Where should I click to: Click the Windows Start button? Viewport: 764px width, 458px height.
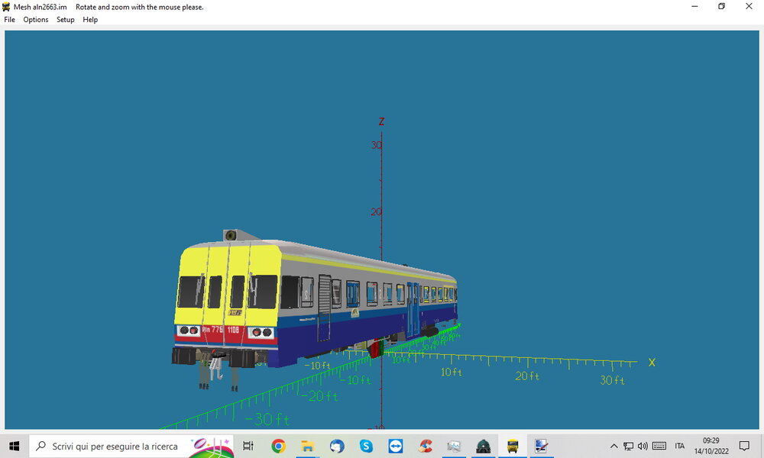[x=14, y=446]
